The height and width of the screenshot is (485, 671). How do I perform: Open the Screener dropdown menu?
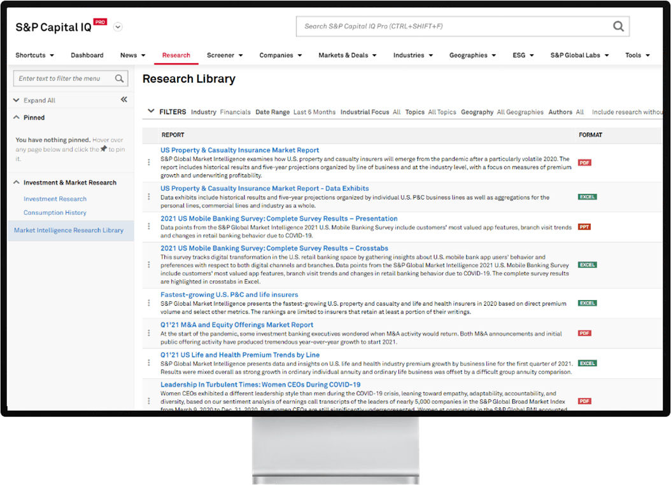[x=225, y=55]
